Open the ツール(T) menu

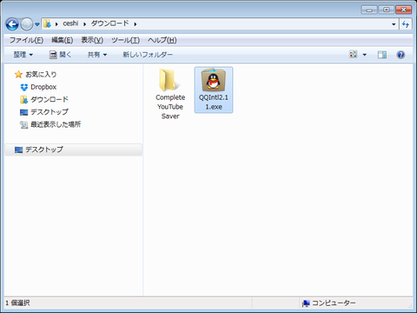(125, 40)
